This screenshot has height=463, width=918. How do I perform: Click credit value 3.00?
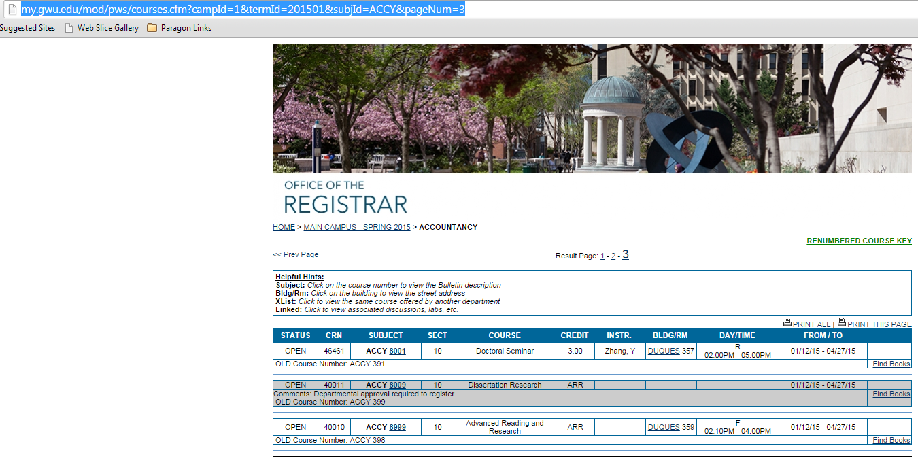[575, 351]
